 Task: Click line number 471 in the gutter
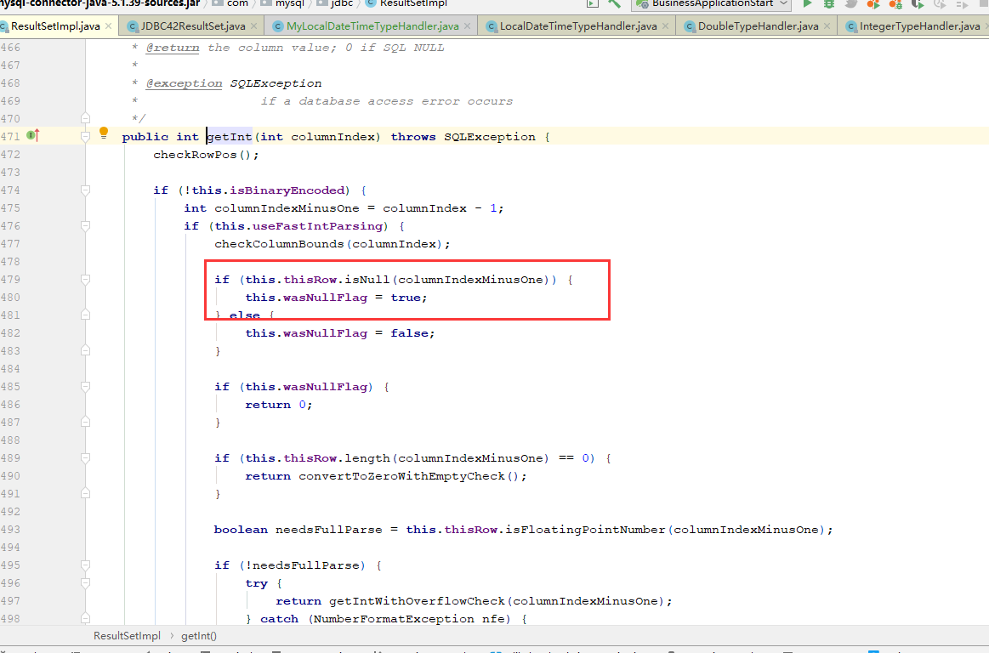pos(10,136)
